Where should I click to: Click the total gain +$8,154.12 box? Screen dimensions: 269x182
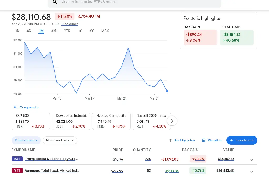click(237, 38)
